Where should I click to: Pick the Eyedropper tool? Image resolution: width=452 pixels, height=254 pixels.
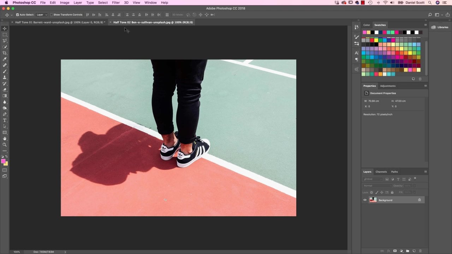coord(5,59)
